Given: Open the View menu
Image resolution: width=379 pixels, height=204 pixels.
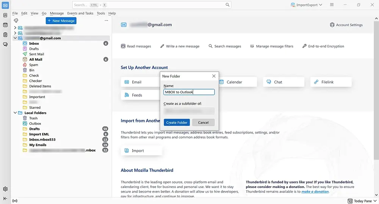Looking at the screenshot, I should pos(34,13).
